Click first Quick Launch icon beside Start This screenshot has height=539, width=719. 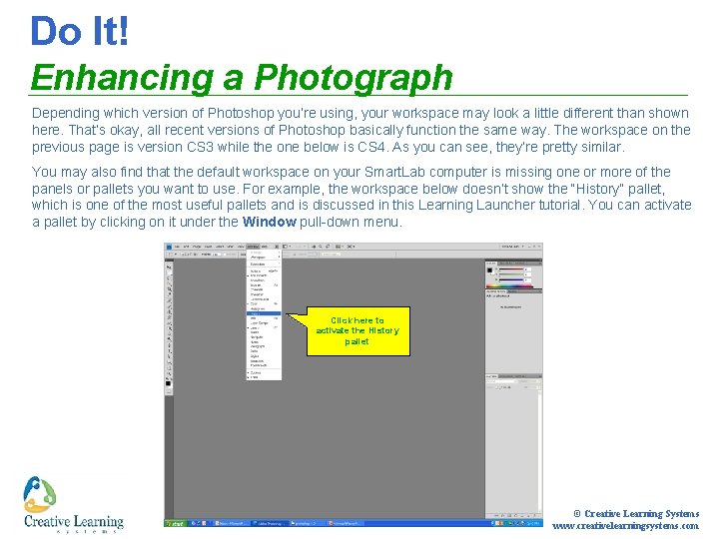click(193, 522)
